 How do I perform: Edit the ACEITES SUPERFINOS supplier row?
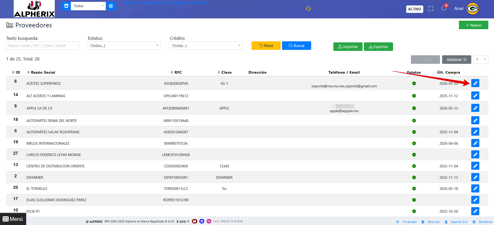475,83
